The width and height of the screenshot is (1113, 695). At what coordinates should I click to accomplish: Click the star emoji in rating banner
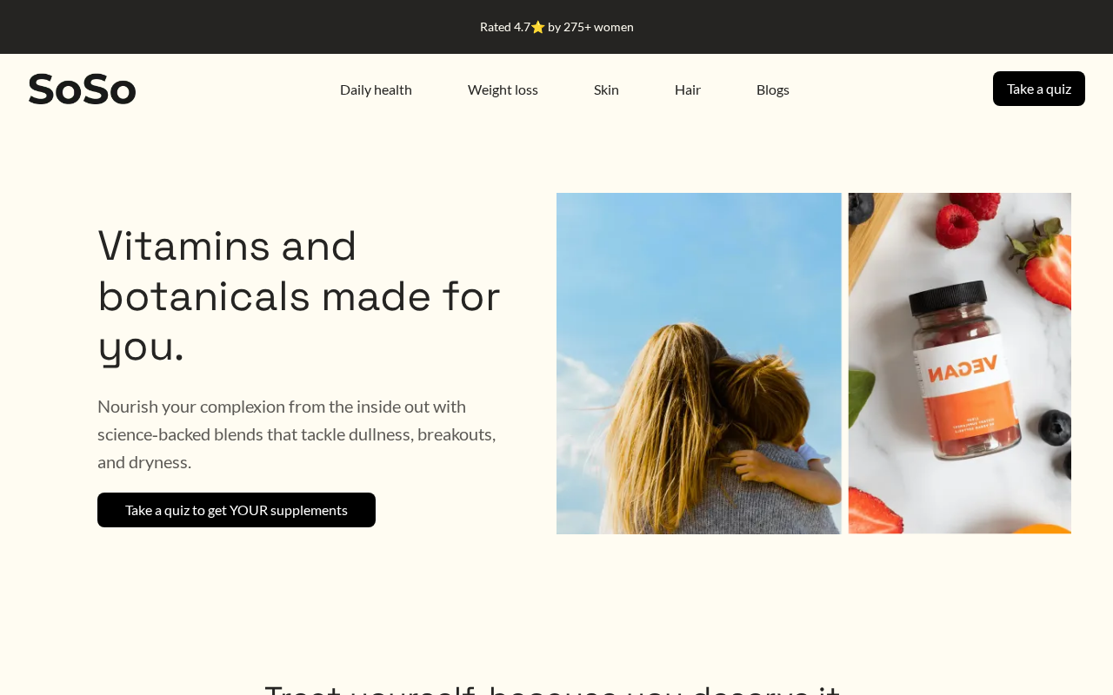coord(538,27)
